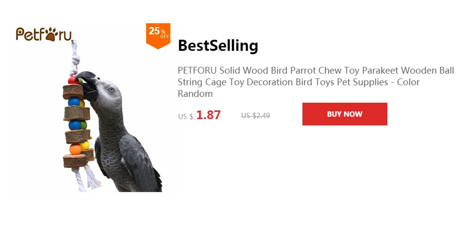
Task: Click the bottom wooden block of the toy
Action: (75, 161)
